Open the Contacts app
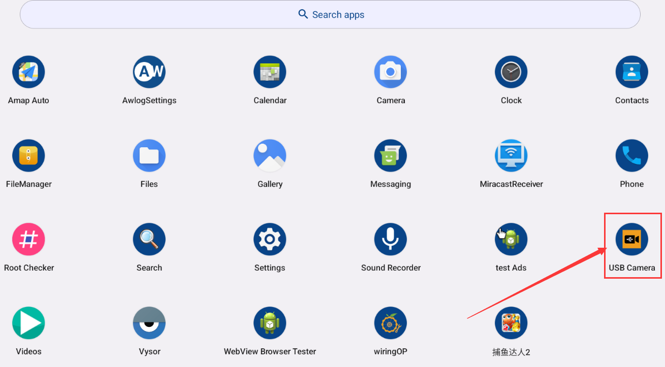The image size is (665, 367). tap(632, 72)
